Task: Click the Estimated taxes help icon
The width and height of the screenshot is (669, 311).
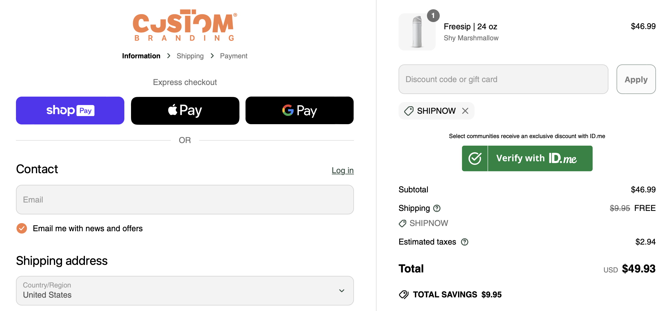Action: tap(465, 242)
